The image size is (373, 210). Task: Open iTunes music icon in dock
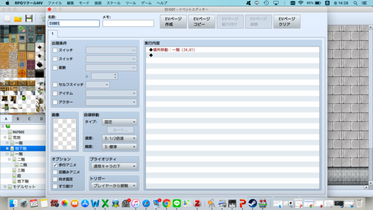136,204
